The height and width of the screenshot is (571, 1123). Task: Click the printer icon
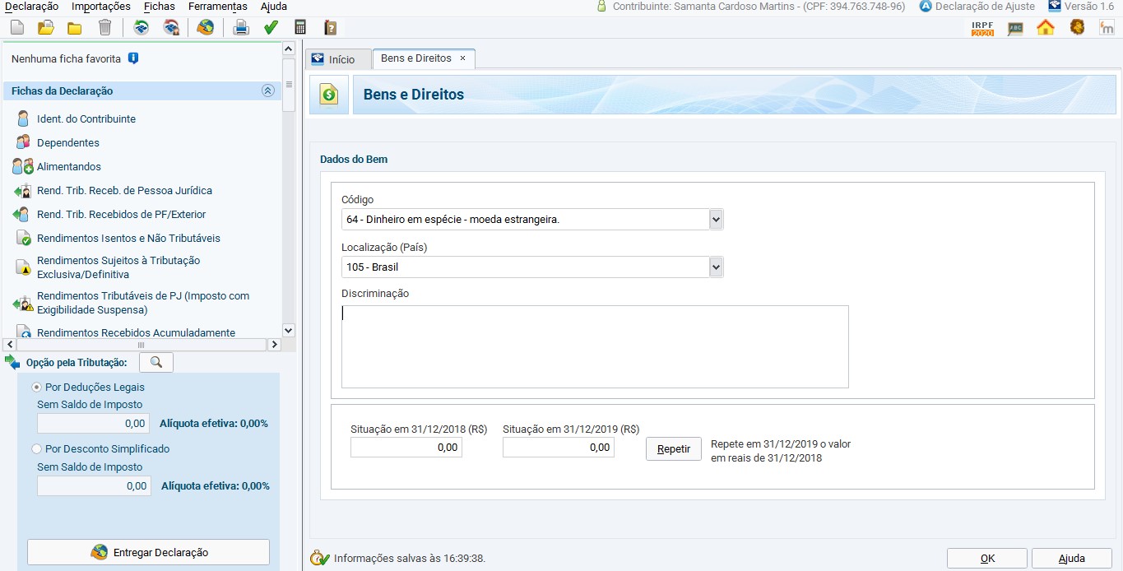(x=241, y=27)
